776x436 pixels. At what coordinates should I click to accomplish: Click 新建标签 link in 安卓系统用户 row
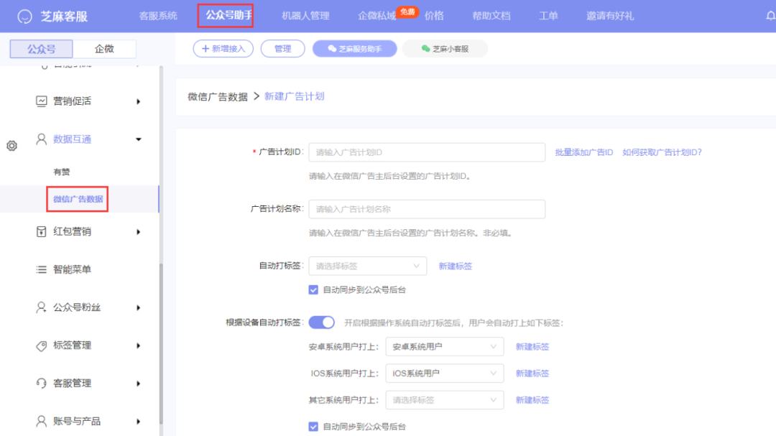click(532, 346)
